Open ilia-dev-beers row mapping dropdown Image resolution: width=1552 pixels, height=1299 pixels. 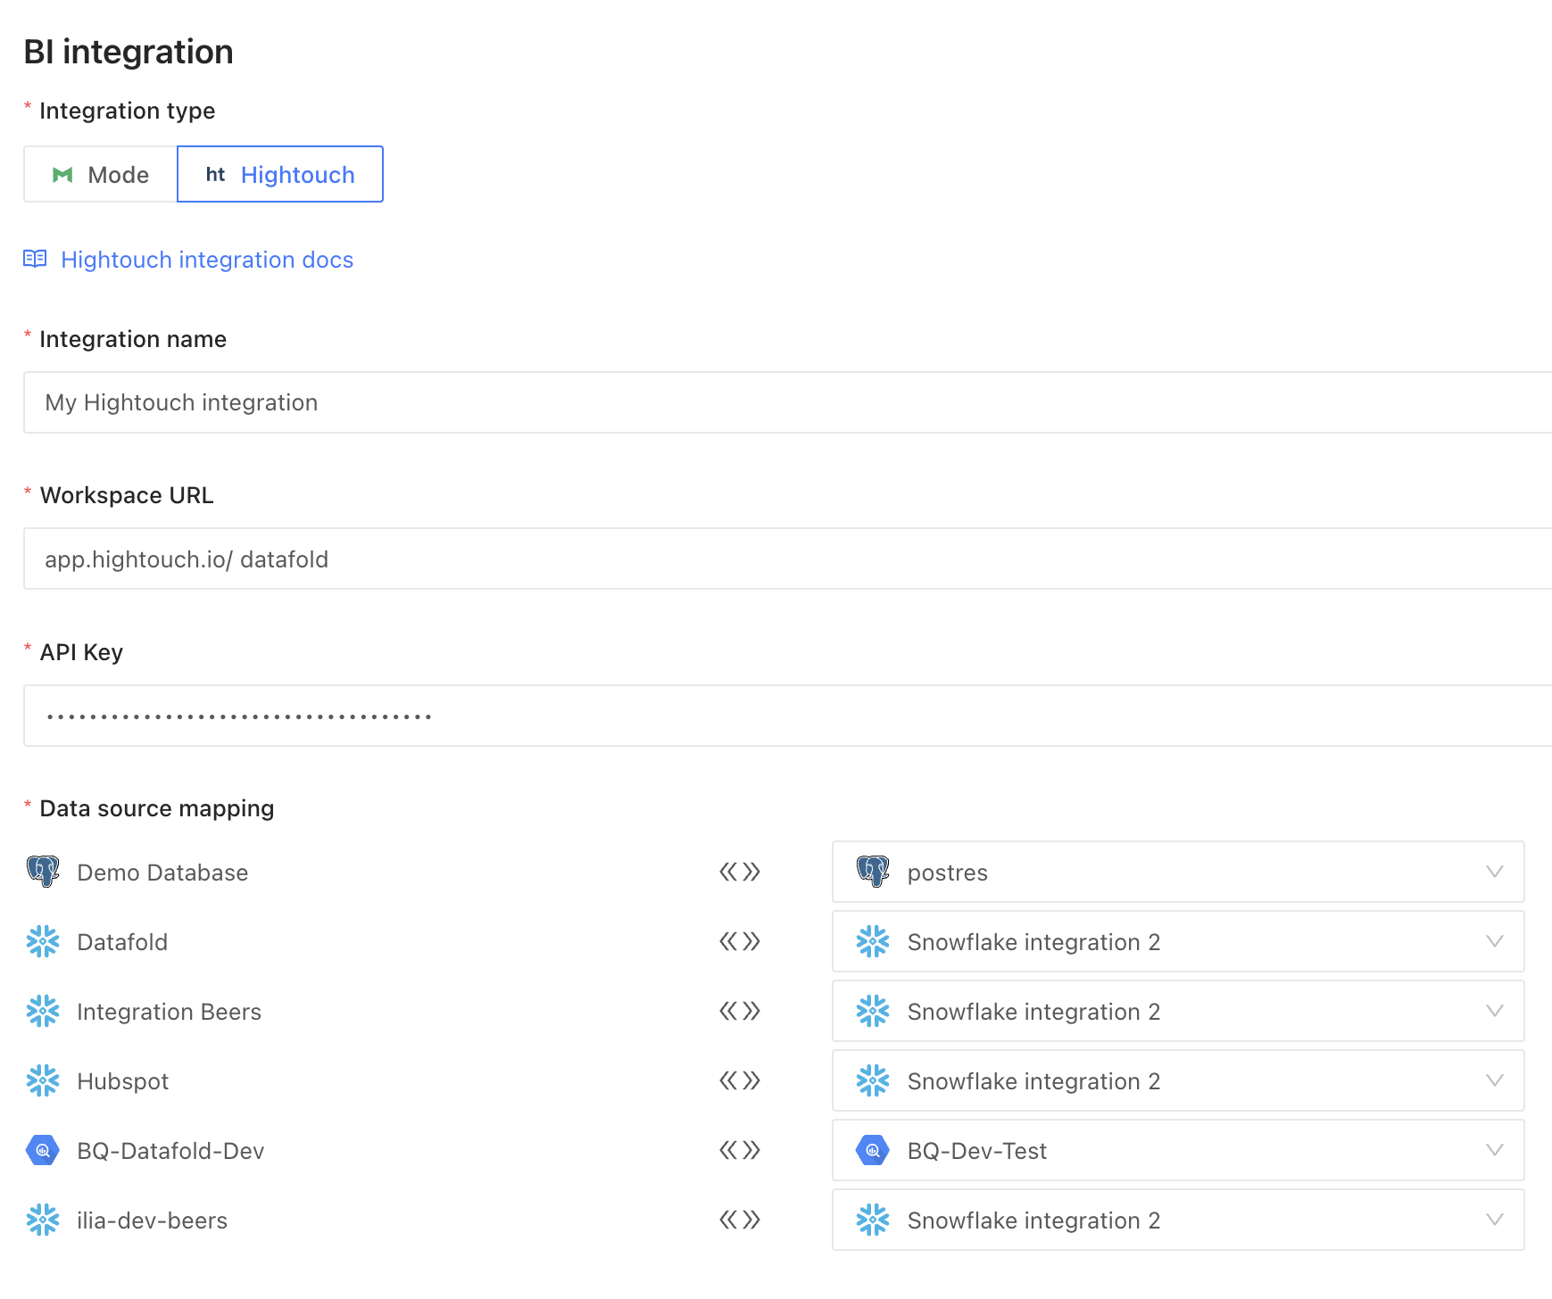point(1178,1220)
